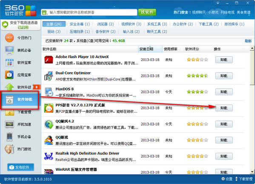Click the star rating of MaxDOS 8
Screen dimensions: 255x184
point(198,92)
